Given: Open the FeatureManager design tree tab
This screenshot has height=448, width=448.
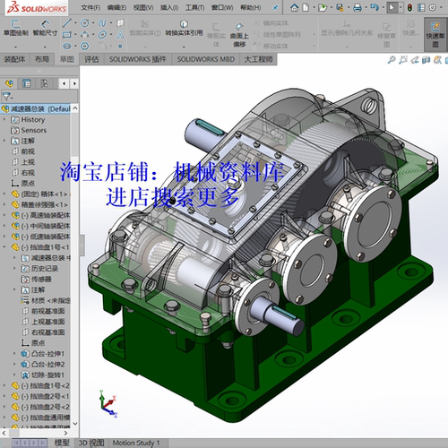Looking at the screenshot, I should (10, 83).
